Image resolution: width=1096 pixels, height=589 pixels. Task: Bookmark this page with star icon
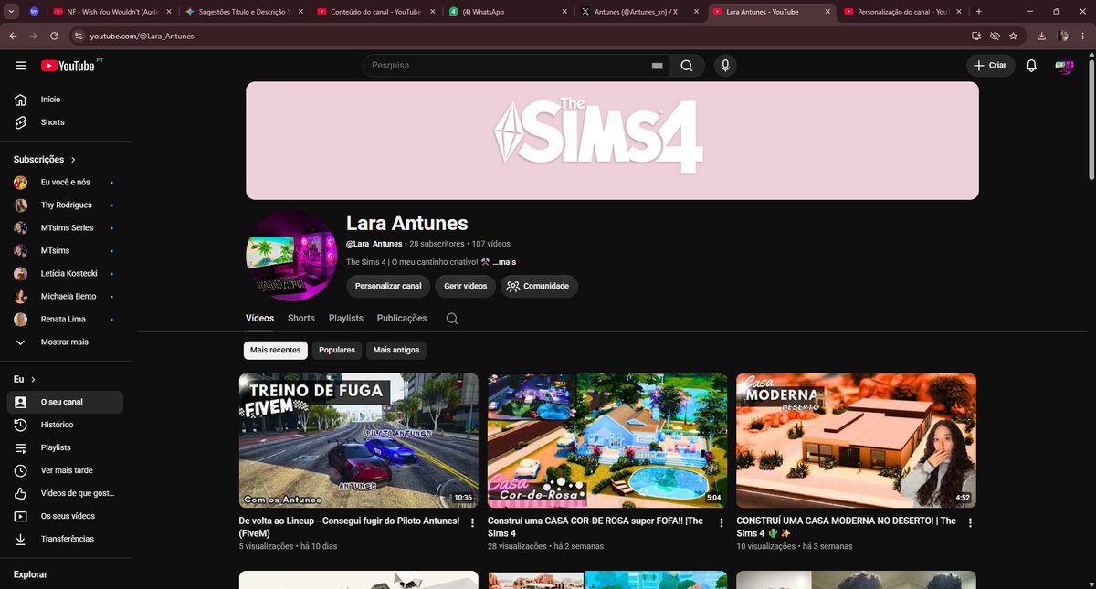tap(1014, 36)
